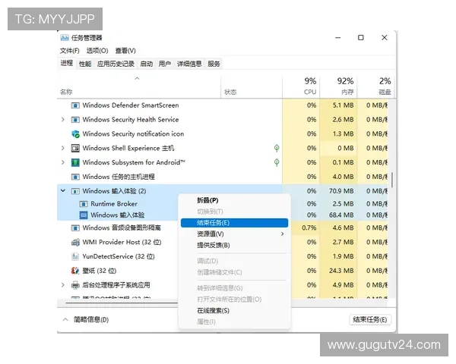Image resolution: width=456 pixels, height=364 pixels.
Task: Click the Windows Shell Experience 主机 icon
Action: [75, 149]
